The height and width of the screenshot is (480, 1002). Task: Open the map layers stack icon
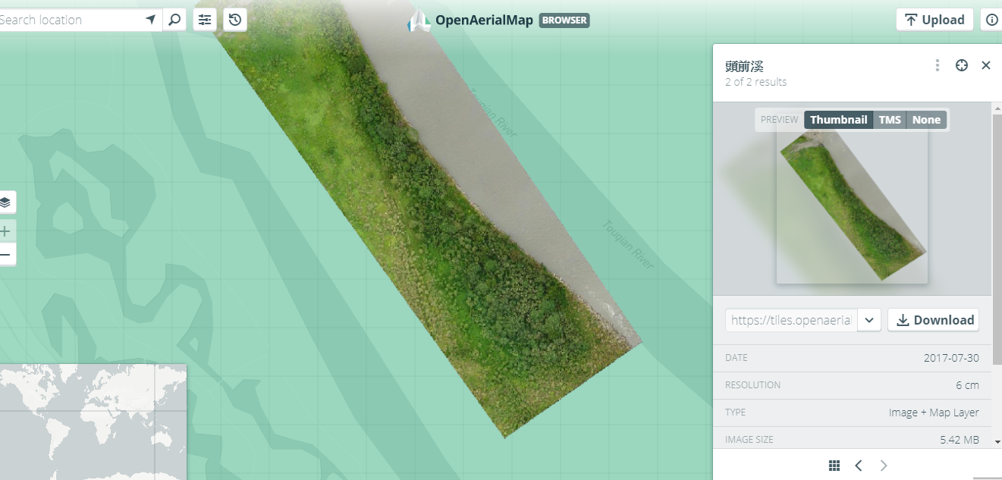click(5, 202)
